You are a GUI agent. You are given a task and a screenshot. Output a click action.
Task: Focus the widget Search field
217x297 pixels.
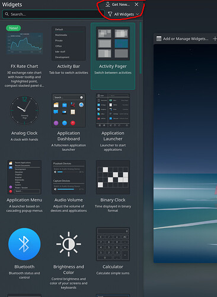[53, 14]
